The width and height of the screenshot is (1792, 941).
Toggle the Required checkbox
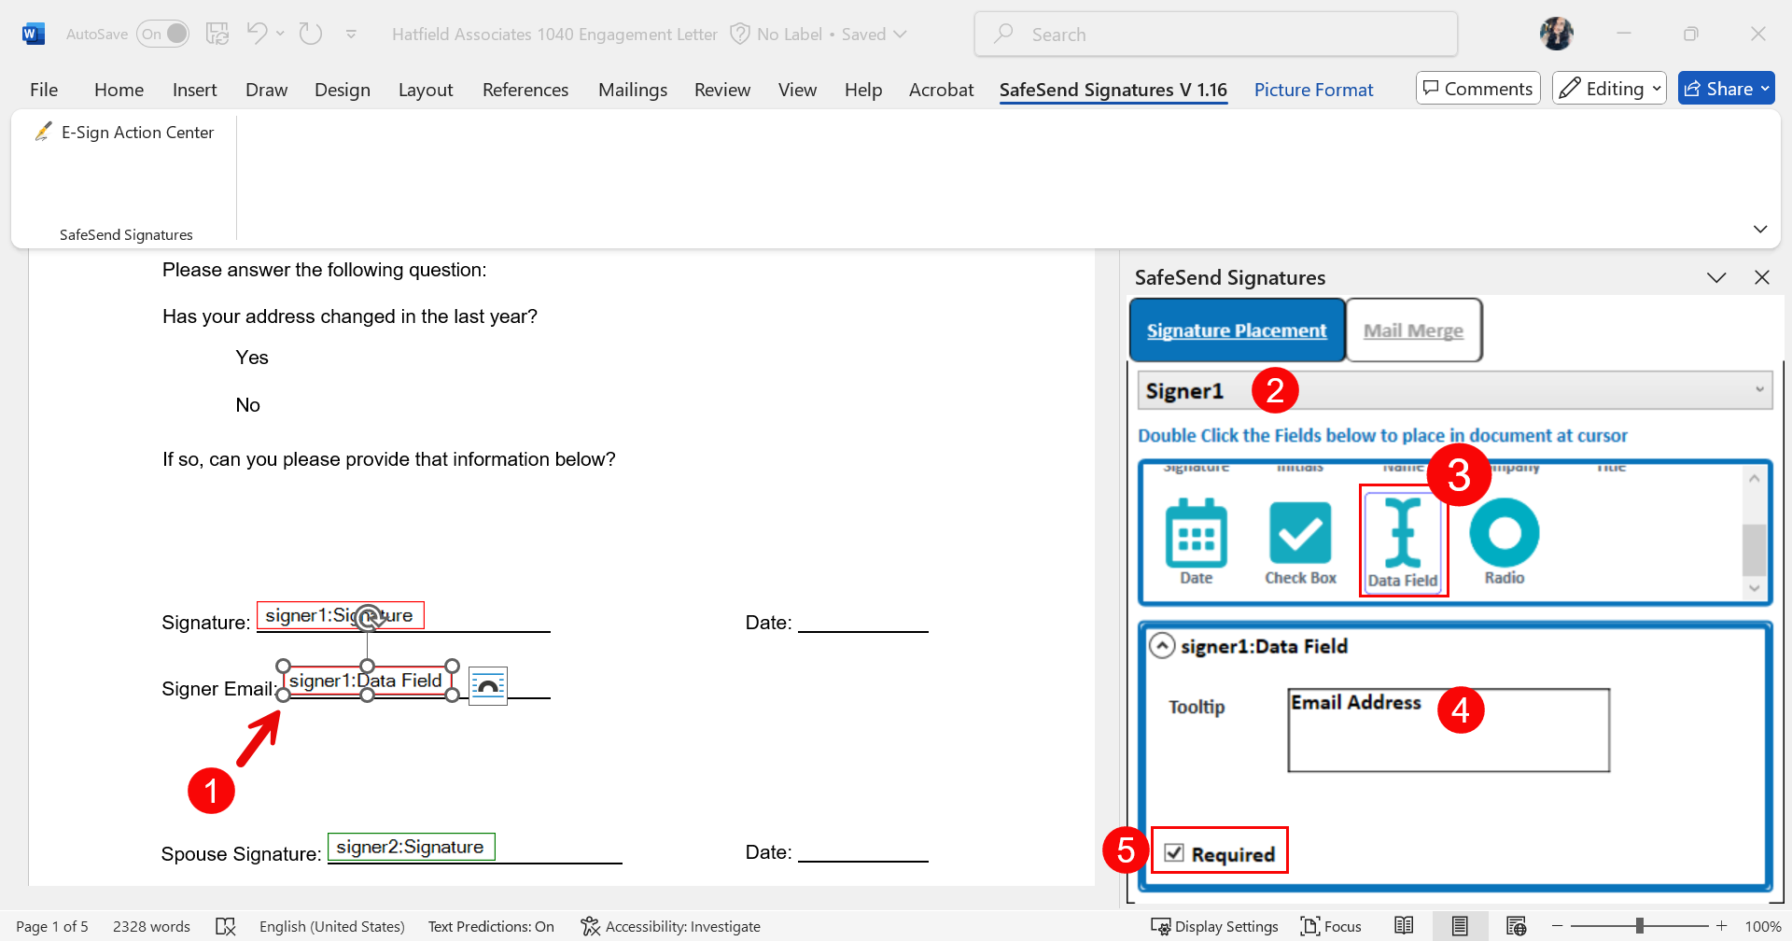point(1174,853)
